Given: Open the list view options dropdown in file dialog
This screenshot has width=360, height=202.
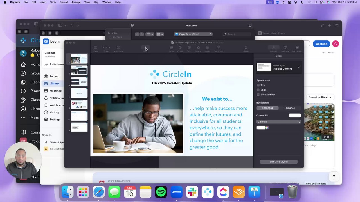Looking at the screenshot, I should 150,34.
